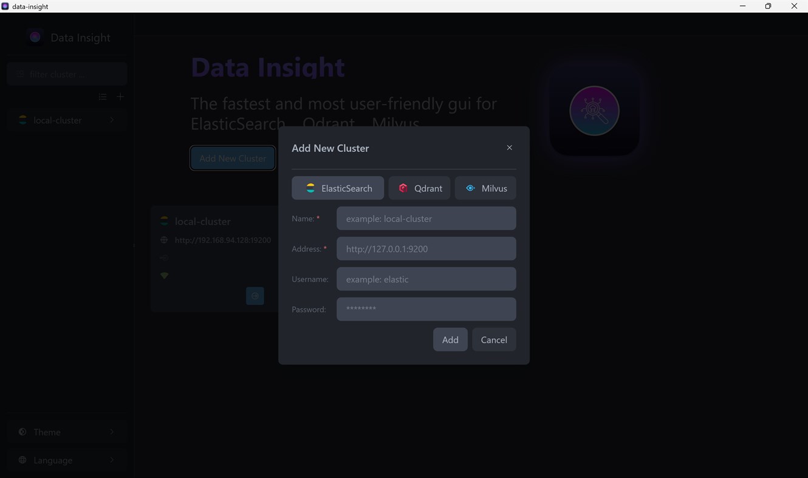Maximize the data-insight window
Viewport: 808px width, 478px height.
pyautogui.click(x=768, y=6)
